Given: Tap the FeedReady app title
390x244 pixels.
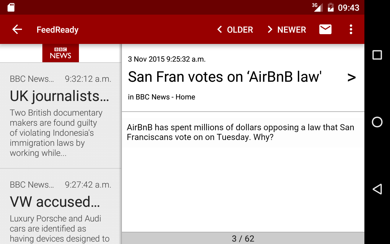Looking at the screenshot, I should [x=58, y=30].
